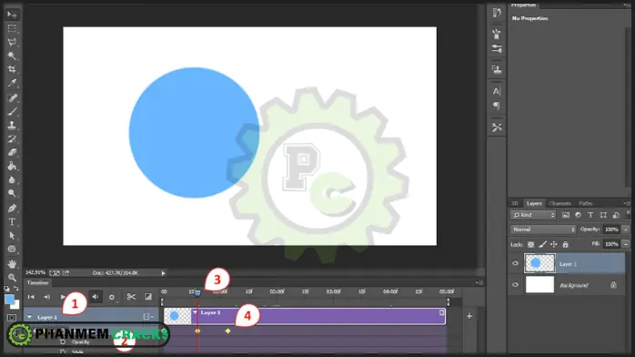
Task: Collapse the Layer 1 timeline track
Action: [x=29, y=317]
